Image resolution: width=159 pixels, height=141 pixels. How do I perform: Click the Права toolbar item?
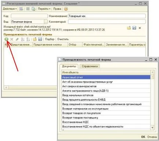pyautogui.click(x=57, y=9)
